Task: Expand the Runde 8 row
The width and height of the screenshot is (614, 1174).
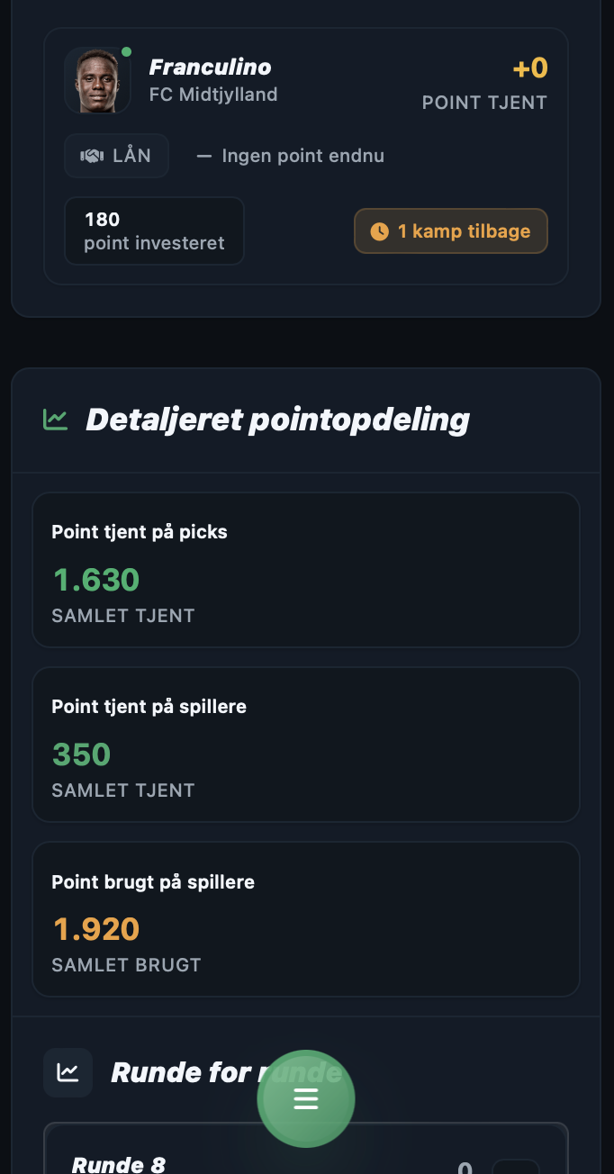Action: click(306, 1148)
